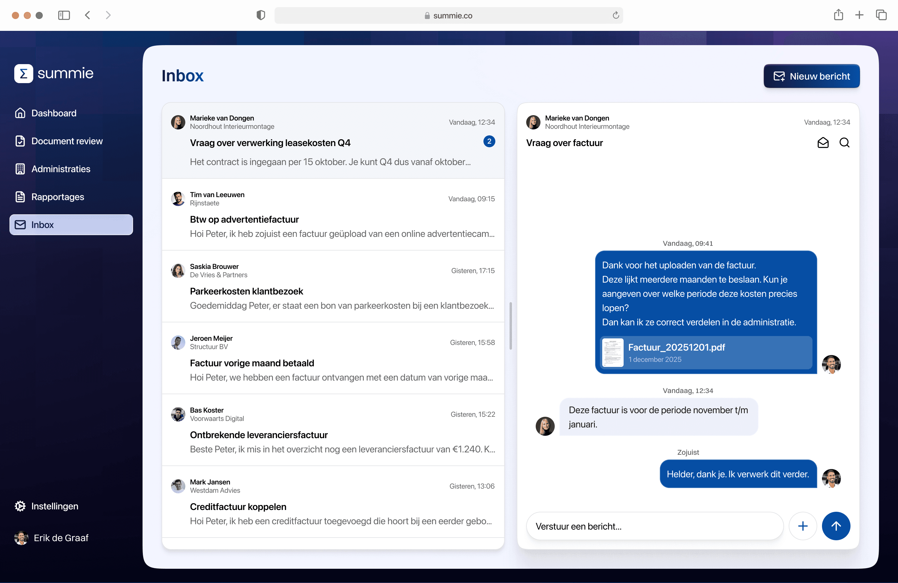Click the mark-as-read envelope icon in conversation
The image size is (898, 583).
(823, 142)
